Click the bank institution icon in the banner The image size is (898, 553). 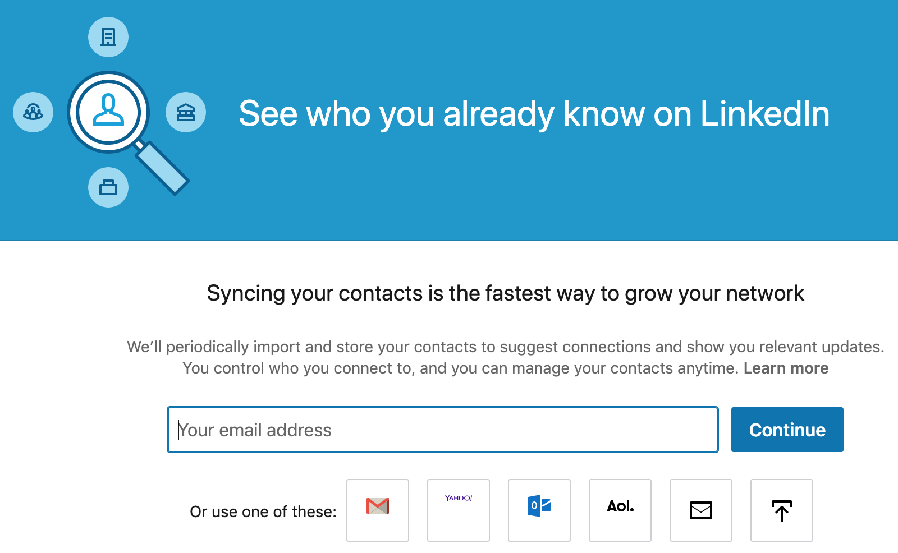pyautogui.click(x=186, y=112)
